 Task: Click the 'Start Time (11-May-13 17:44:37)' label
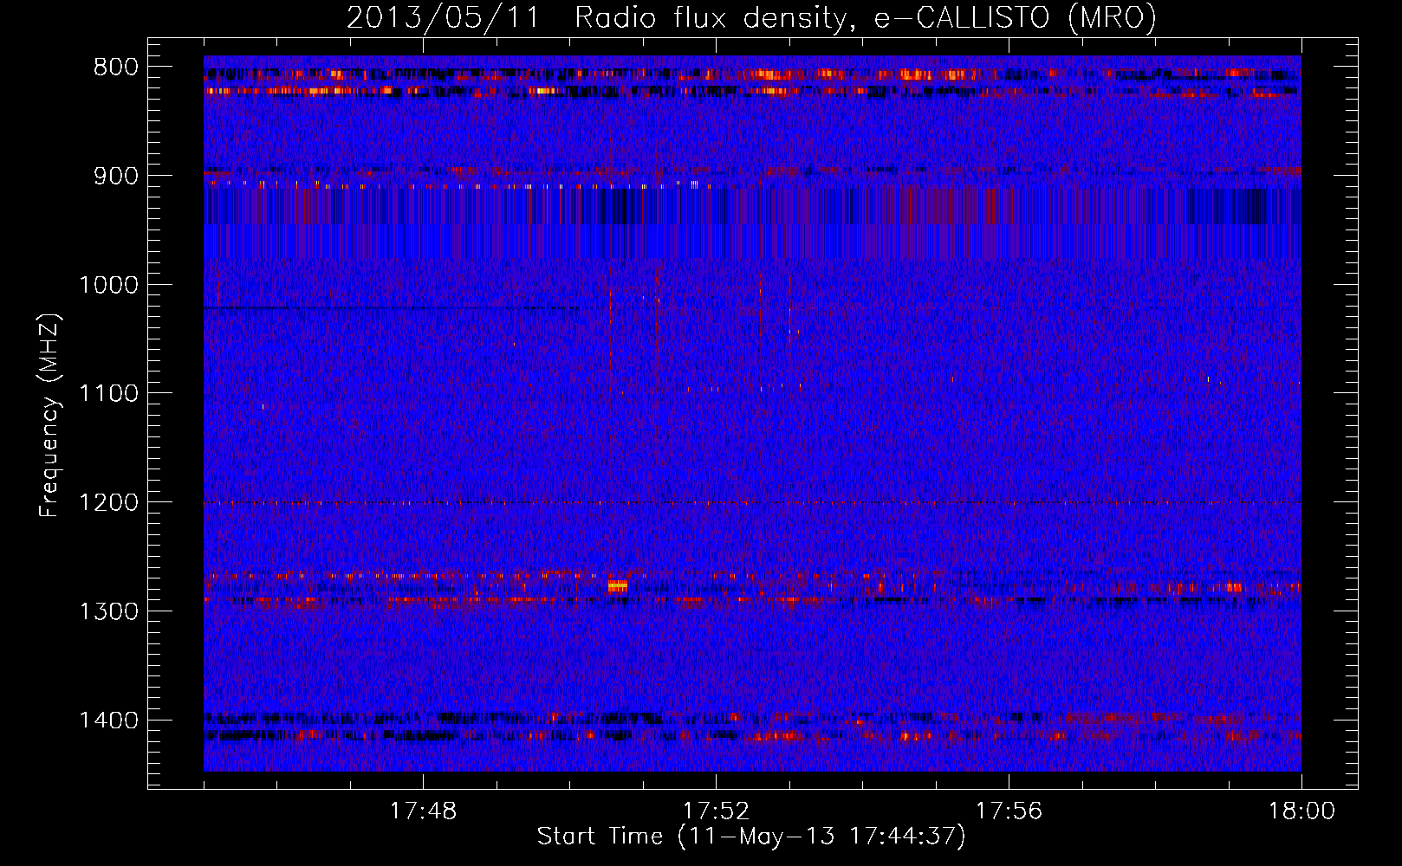[751, 837]
